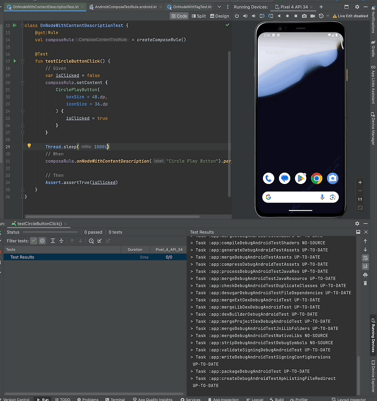Start screen recording of the Pixel device
Image resolution: width=377 pixels, height=401 pixels.
tap(312, 16)
